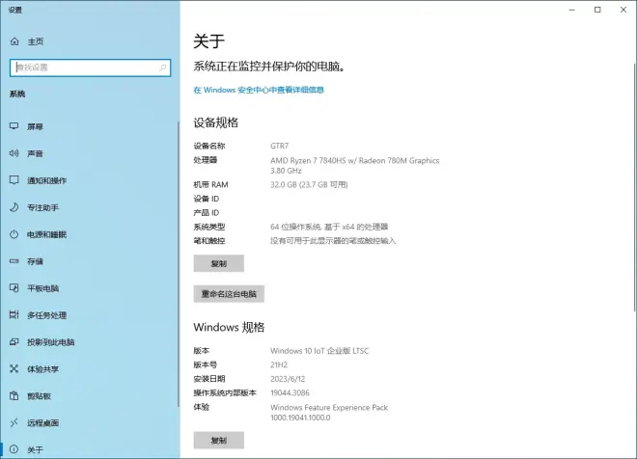Click the 查找设置 search box
This screenshot has width=637, height=459.
tap(82, 67)
